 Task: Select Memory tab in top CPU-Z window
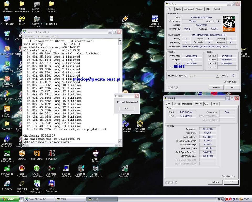tap(199, 9)
